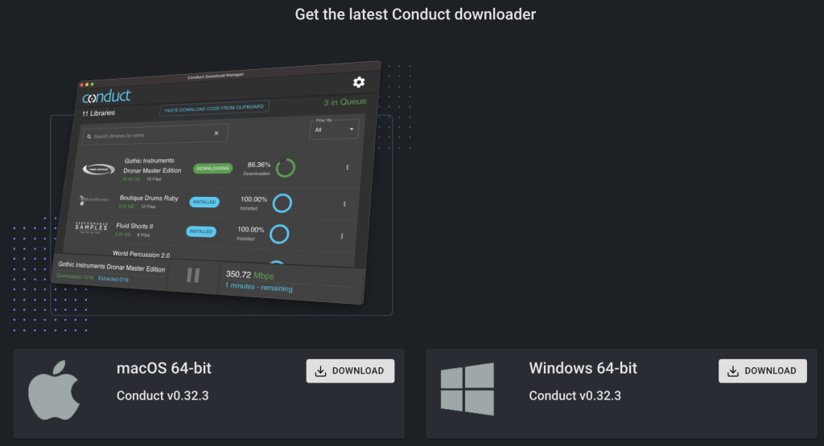Click the 11 Libraries label
Screen dimensions: 824x446
click(x=98, y=113)
